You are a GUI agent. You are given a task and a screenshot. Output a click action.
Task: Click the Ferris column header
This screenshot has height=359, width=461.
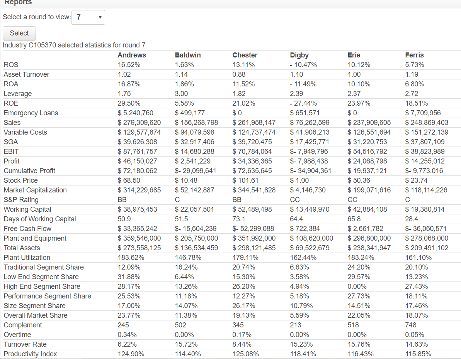[414, 55]
